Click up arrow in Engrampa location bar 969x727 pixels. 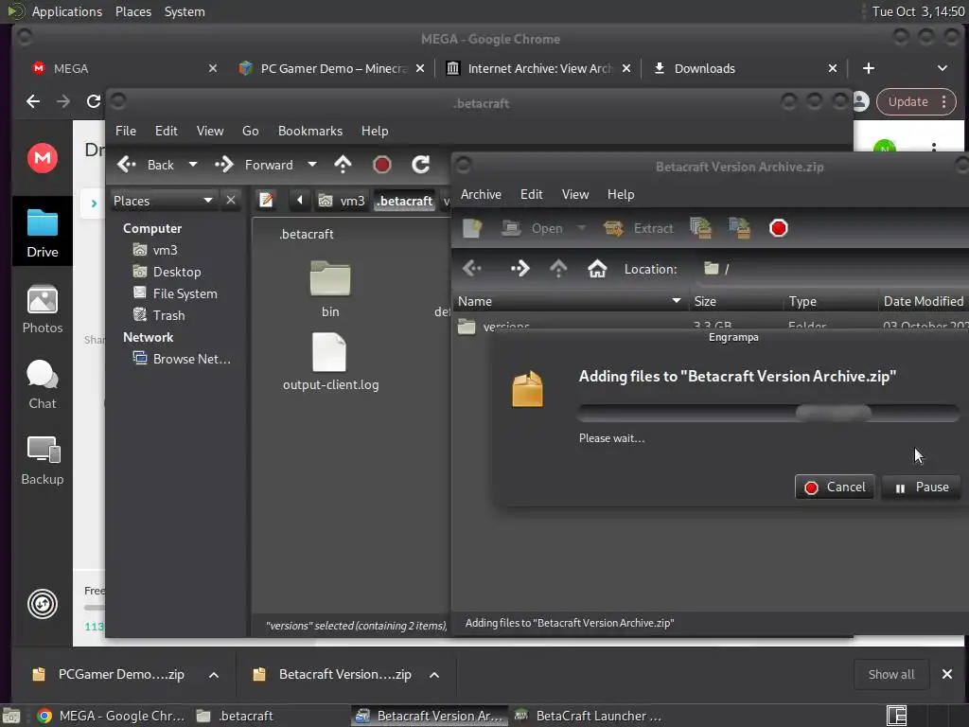[558, 268]
